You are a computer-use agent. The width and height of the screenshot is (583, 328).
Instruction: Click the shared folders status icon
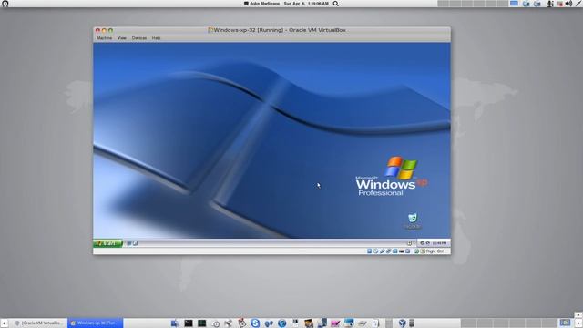(x=394, y=251)
